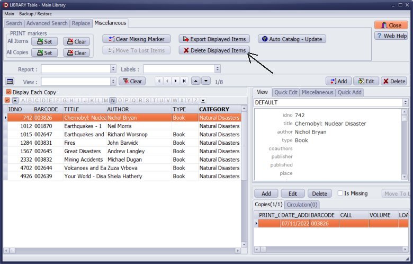Click Clear for All Copies print markers
Viewport: 413px width, 264px height.
pos(76,53)
